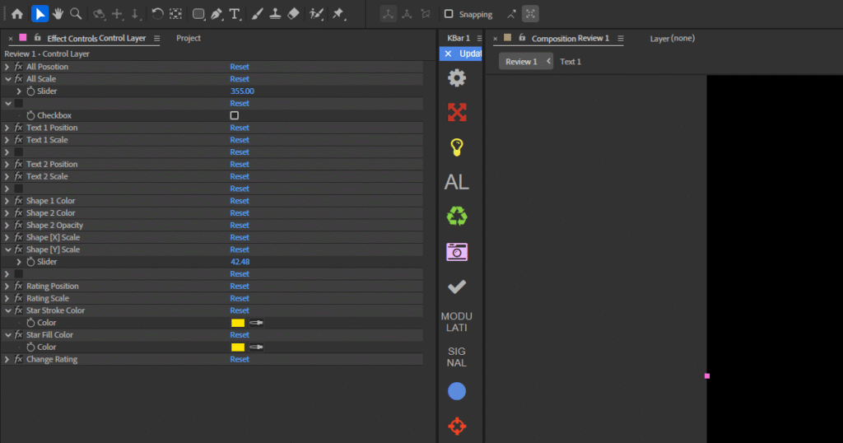This screenshot has width=843, height=443.
Task: Expand the Shape 2 Opacity effect
Action: click(x=7, y=226)
